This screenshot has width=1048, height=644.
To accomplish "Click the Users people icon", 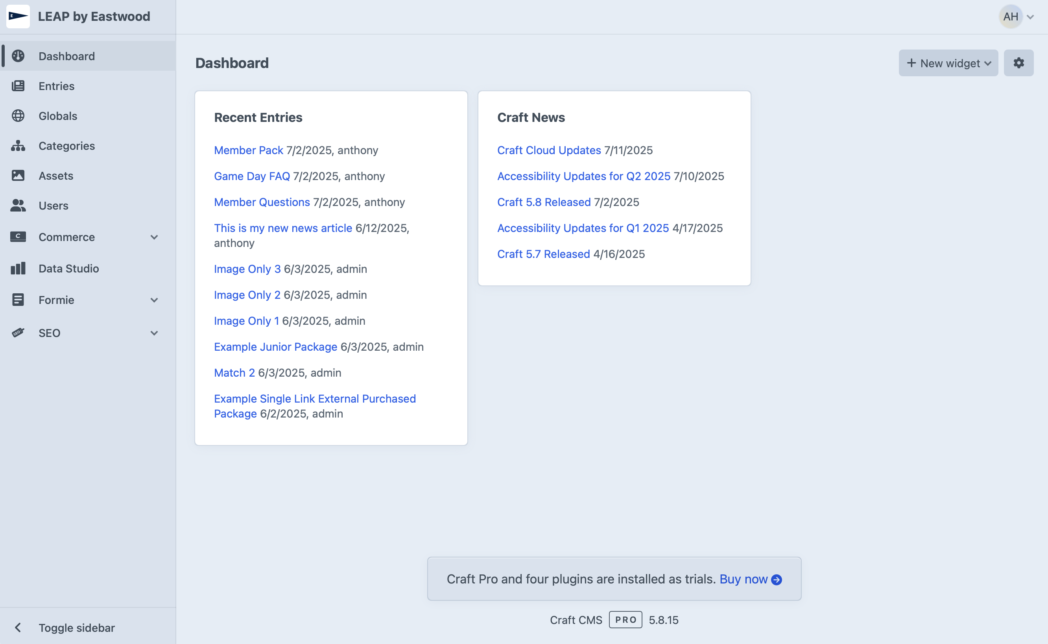I will (18, 205).
